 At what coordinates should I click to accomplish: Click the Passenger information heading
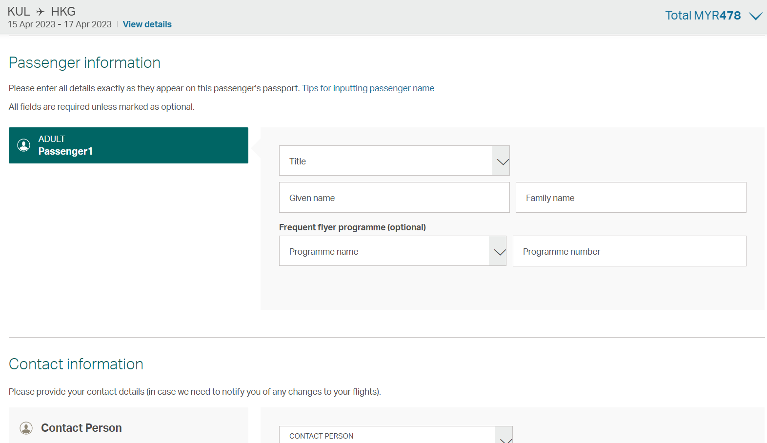click(85, 63)
